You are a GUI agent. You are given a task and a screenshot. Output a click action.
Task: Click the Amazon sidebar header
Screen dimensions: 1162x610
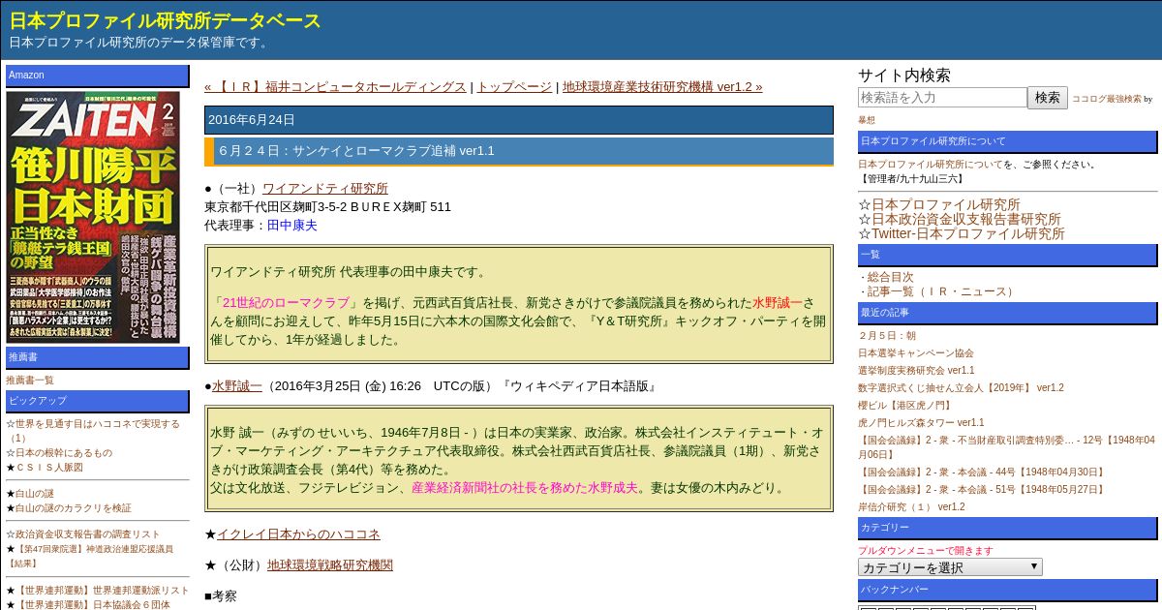tap(98, 76)
